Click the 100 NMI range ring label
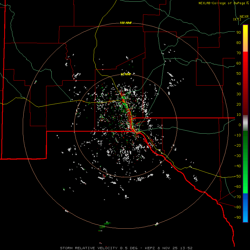Image resolution: width=250 pixels, height=250 pixels. click(x=126, y=23)
